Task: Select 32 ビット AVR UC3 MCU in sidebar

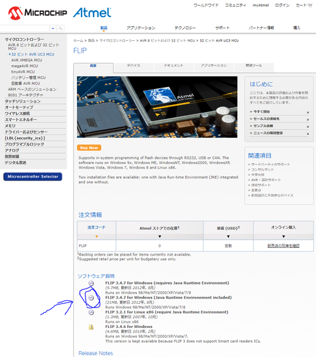Action: pos(33,55)
